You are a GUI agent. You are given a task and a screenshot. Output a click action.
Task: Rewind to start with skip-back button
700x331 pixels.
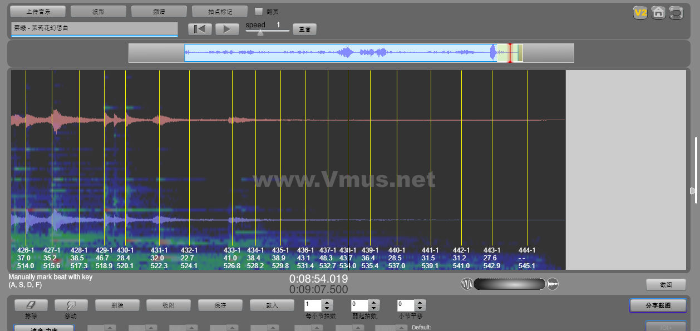[x=200, y=29]
